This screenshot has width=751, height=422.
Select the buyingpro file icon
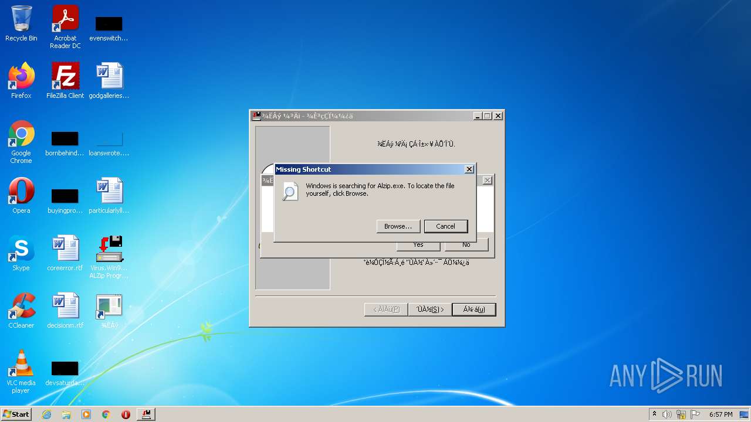pyautogui.click(x=65, y=200)
